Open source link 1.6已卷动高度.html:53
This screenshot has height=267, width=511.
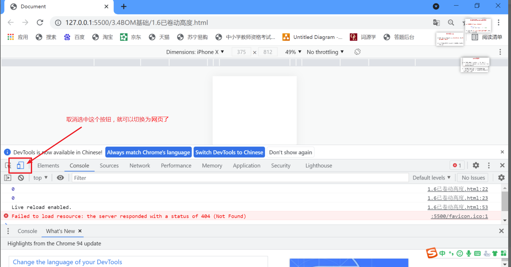tap(458, 207)
